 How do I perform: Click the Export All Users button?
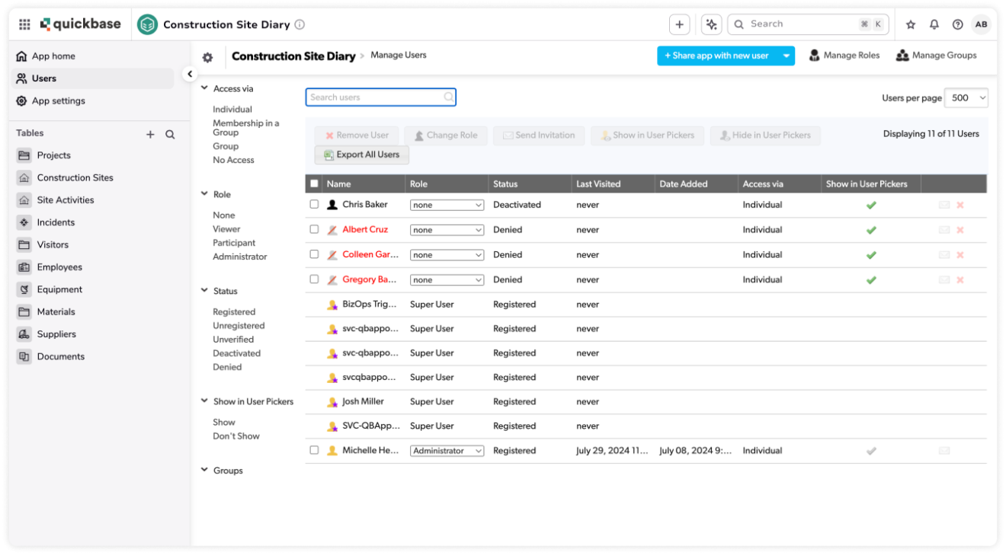(x=361, y=155)
